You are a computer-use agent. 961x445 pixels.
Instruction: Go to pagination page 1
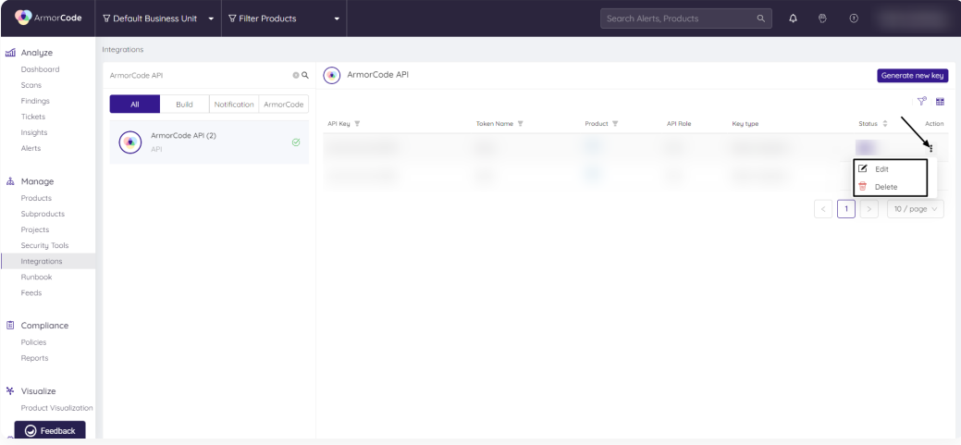coord(845,209)
